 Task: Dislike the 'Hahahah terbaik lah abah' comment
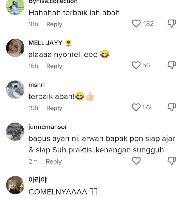pos(172,24)
